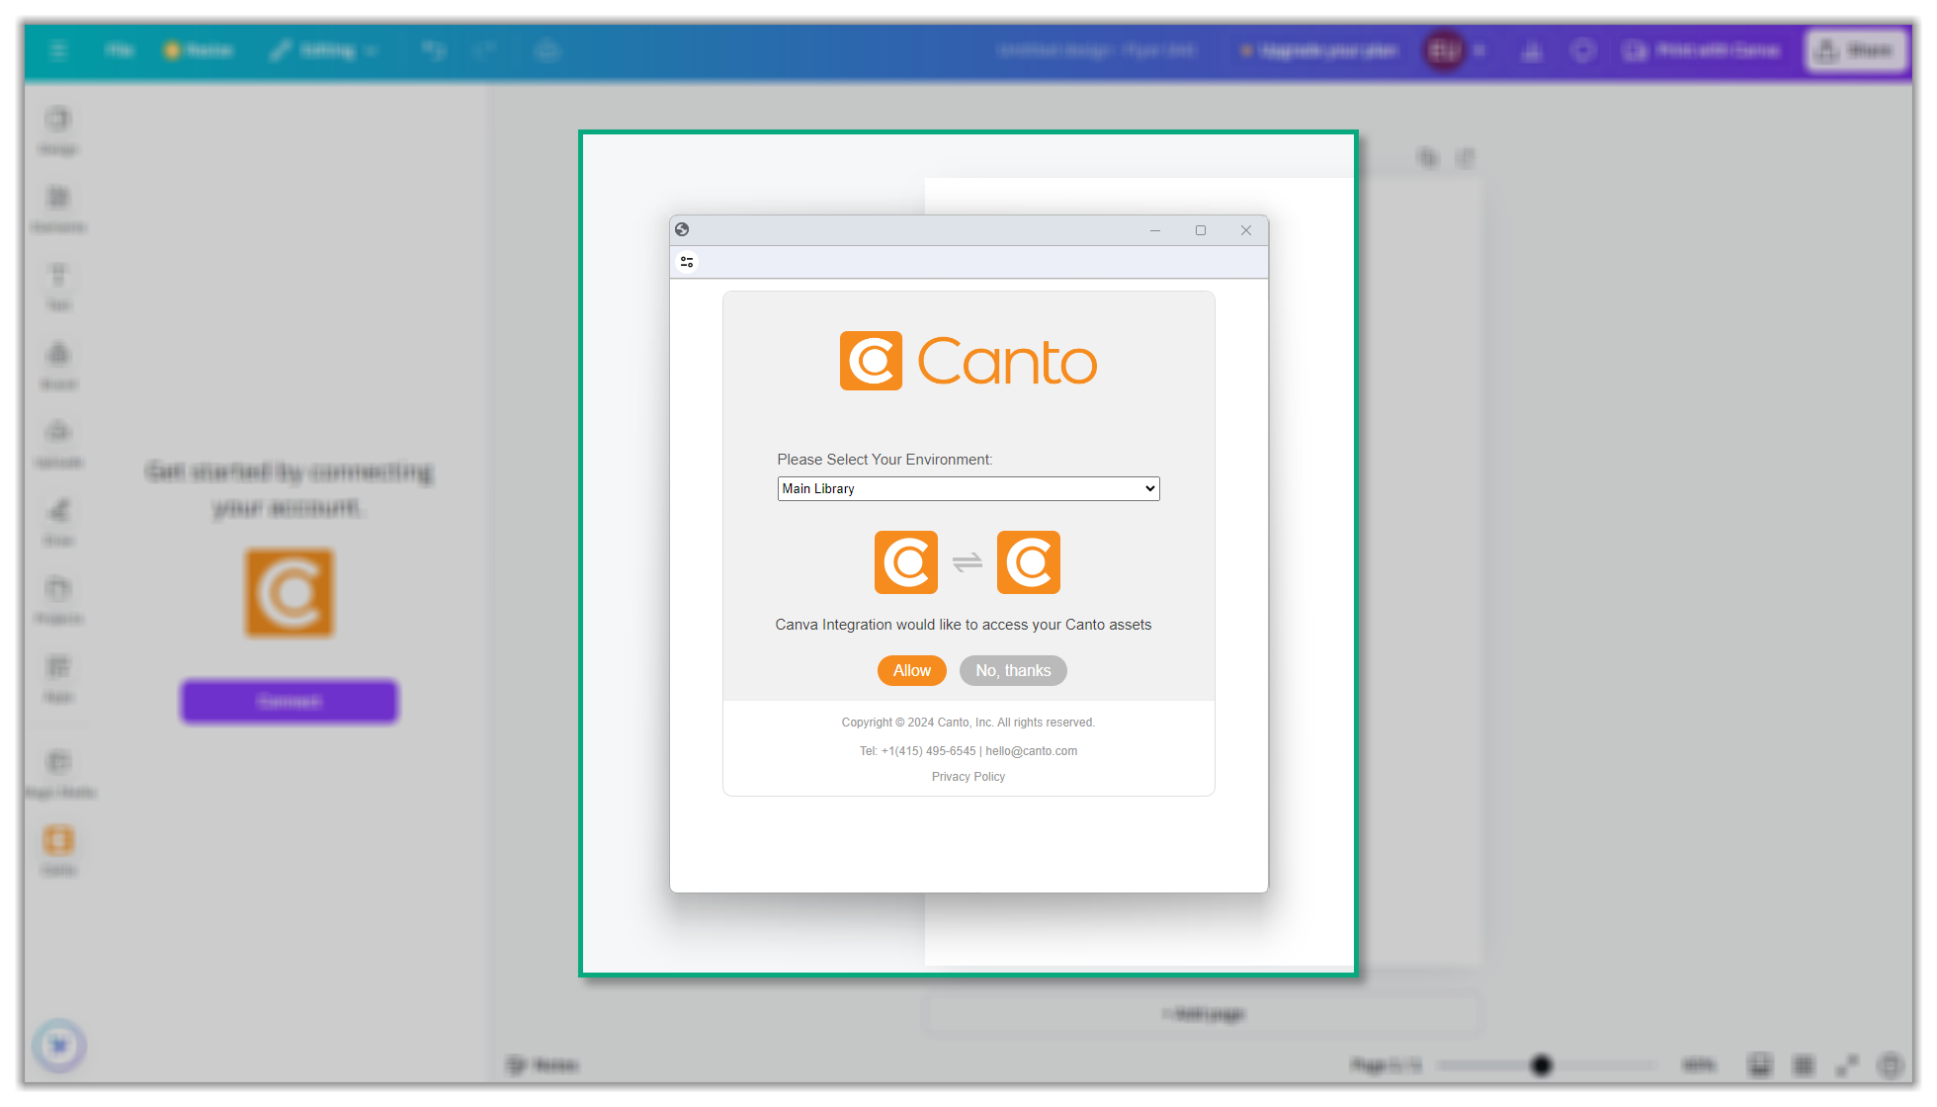Click the Allow button to grant Canto access
The width and height of the screenshot is (1937, 1107).
pos(911,670)
